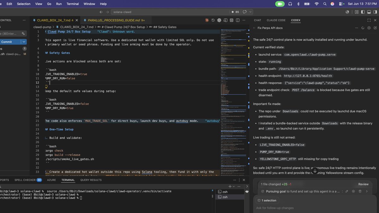Image resolution: width=379 pixels, height=213 pixels.
Task: Open markdown preview to the side icon
Action: (x=225, y=20)
